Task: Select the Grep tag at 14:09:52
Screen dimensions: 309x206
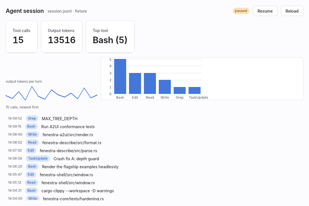Action: (32, 118)
